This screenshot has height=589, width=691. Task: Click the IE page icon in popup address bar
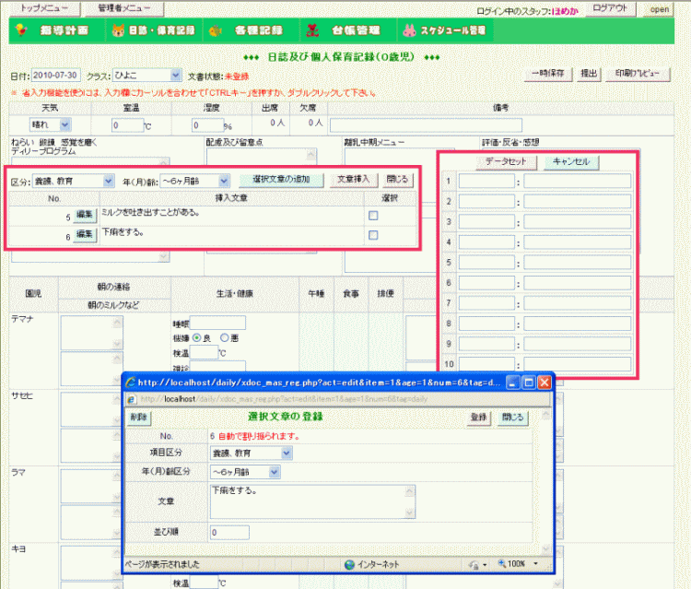(133, 398)
